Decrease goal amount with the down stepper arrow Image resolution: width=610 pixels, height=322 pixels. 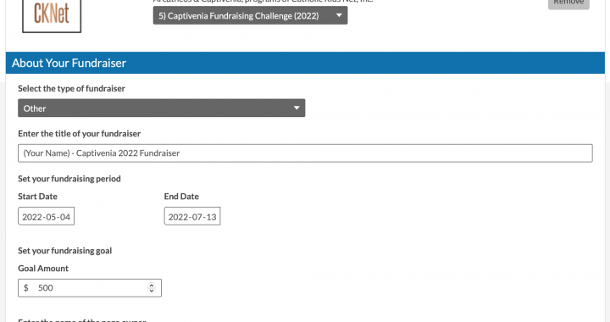click(152, 291)
